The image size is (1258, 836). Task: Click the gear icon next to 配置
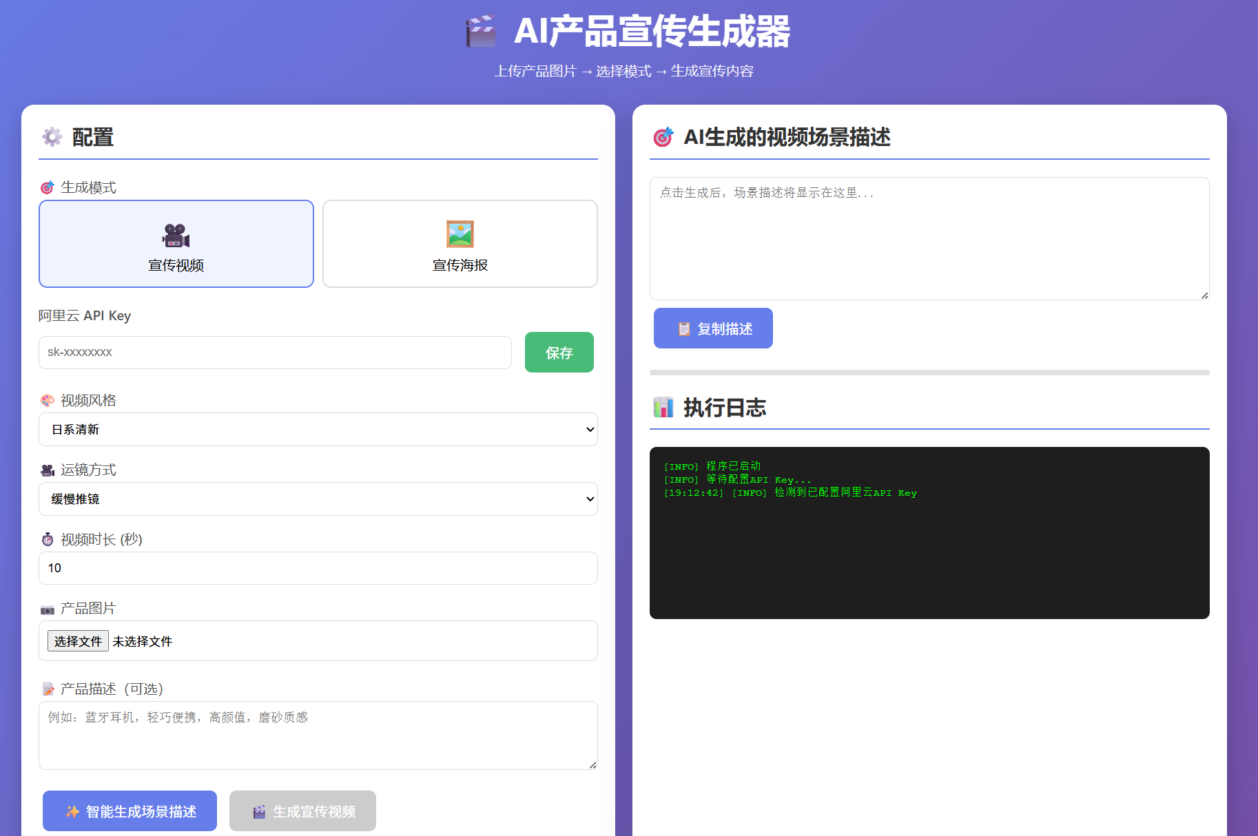pos(52,137)
